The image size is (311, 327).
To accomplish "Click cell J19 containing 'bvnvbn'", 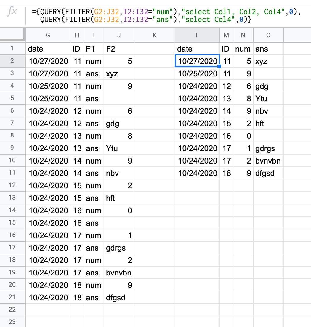I will point(119,272).
